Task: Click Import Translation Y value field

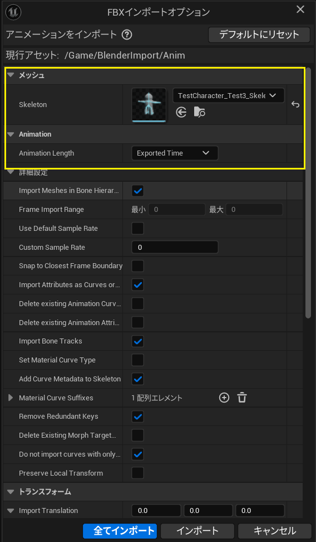Action: click(208, 511)
